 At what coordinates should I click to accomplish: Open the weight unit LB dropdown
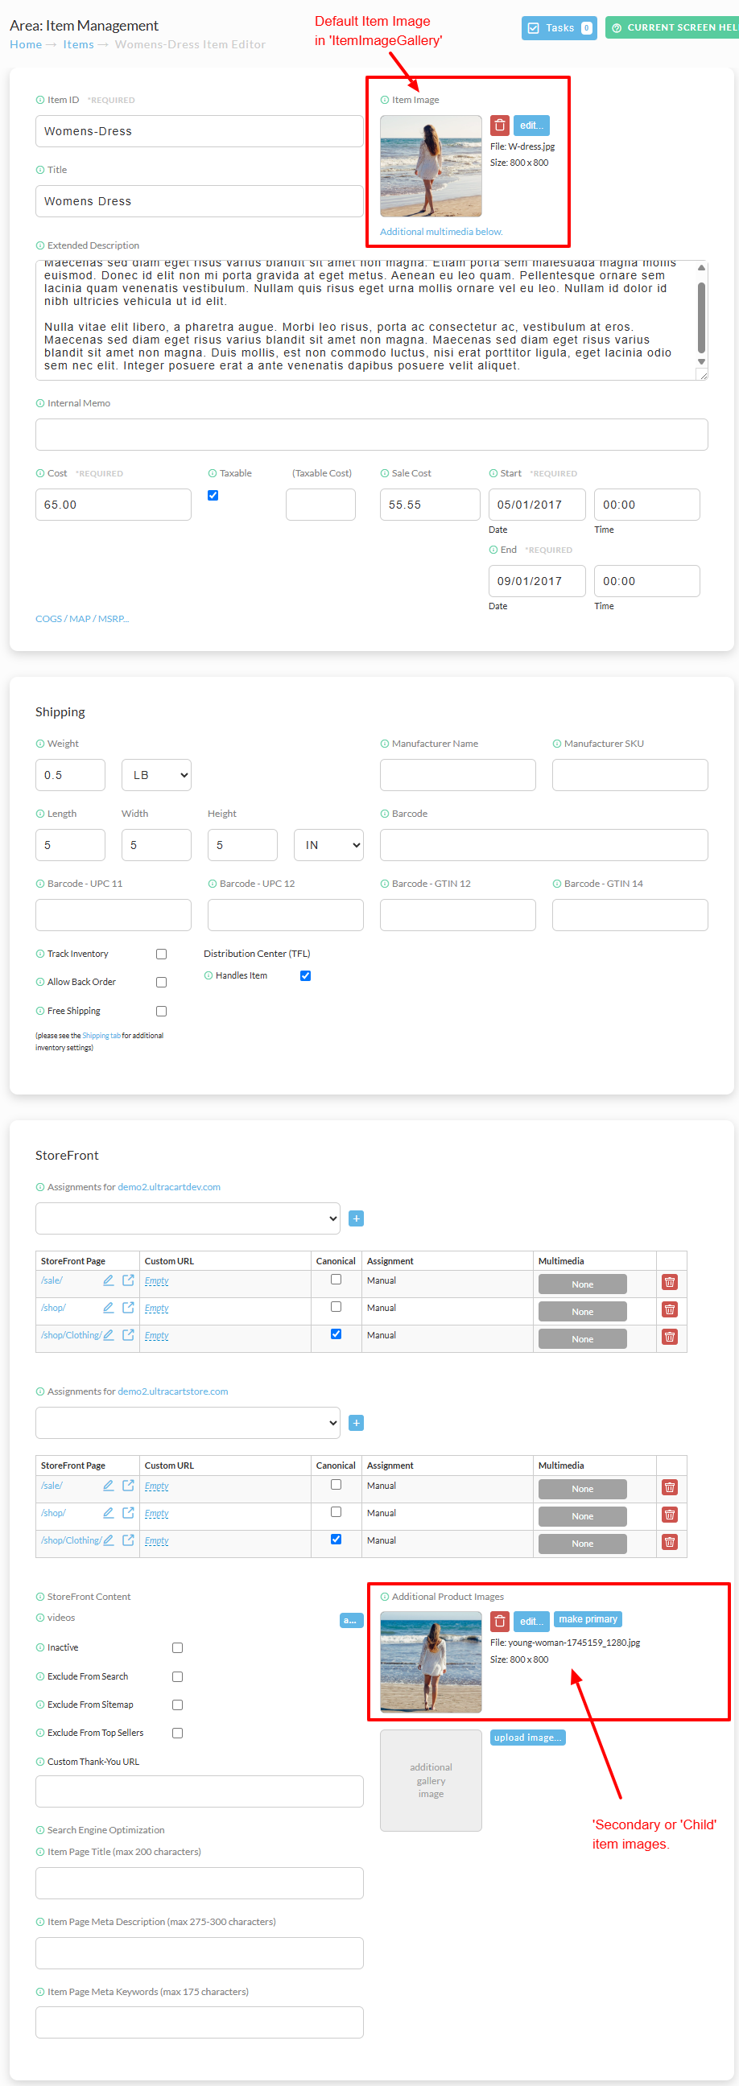coord(156,775)
